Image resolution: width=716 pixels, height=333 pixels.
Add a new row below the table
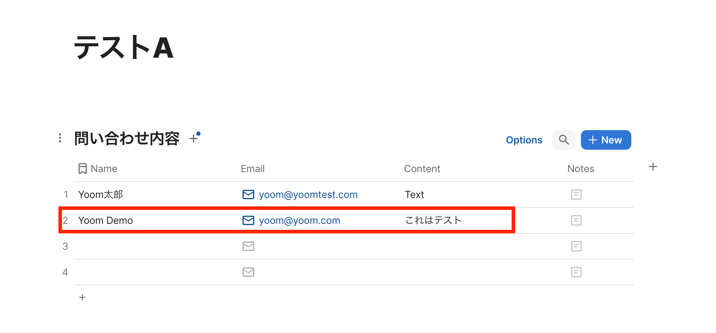coord(82,297)
